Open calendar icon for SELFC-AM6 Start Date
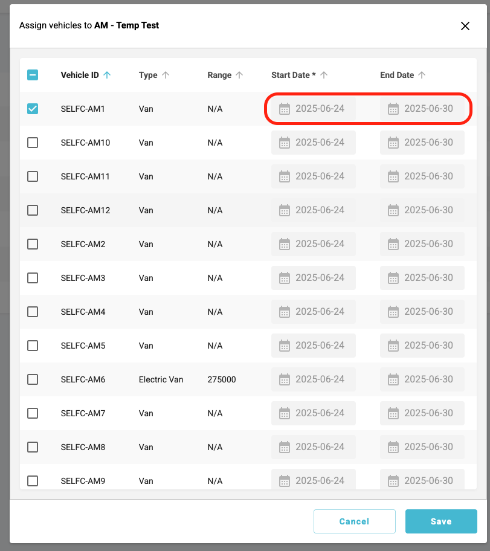This screenshot has width=490, height=551. (x=285, y=379)
